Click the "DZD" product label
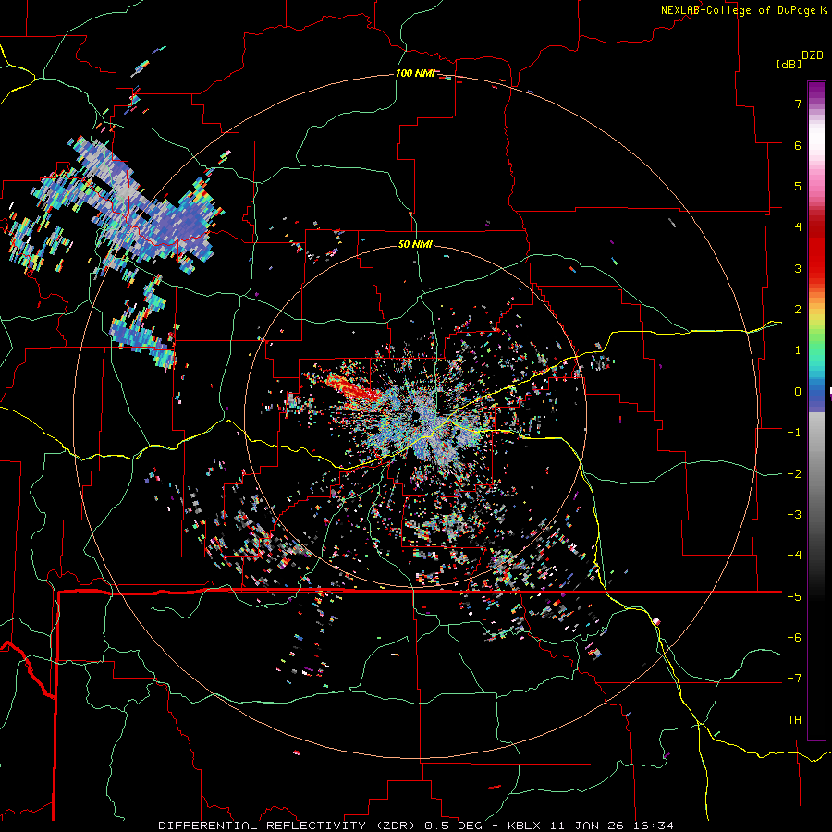 click(x=813, y=55)
